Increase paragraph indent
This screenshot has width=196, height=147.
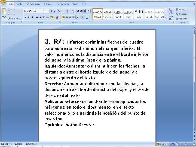coord(81,11)
